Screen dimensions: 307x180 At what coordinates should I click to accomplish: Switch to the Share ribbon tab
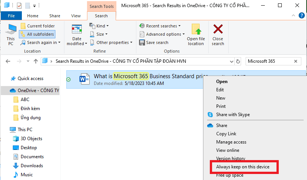(x=55, y=16)
